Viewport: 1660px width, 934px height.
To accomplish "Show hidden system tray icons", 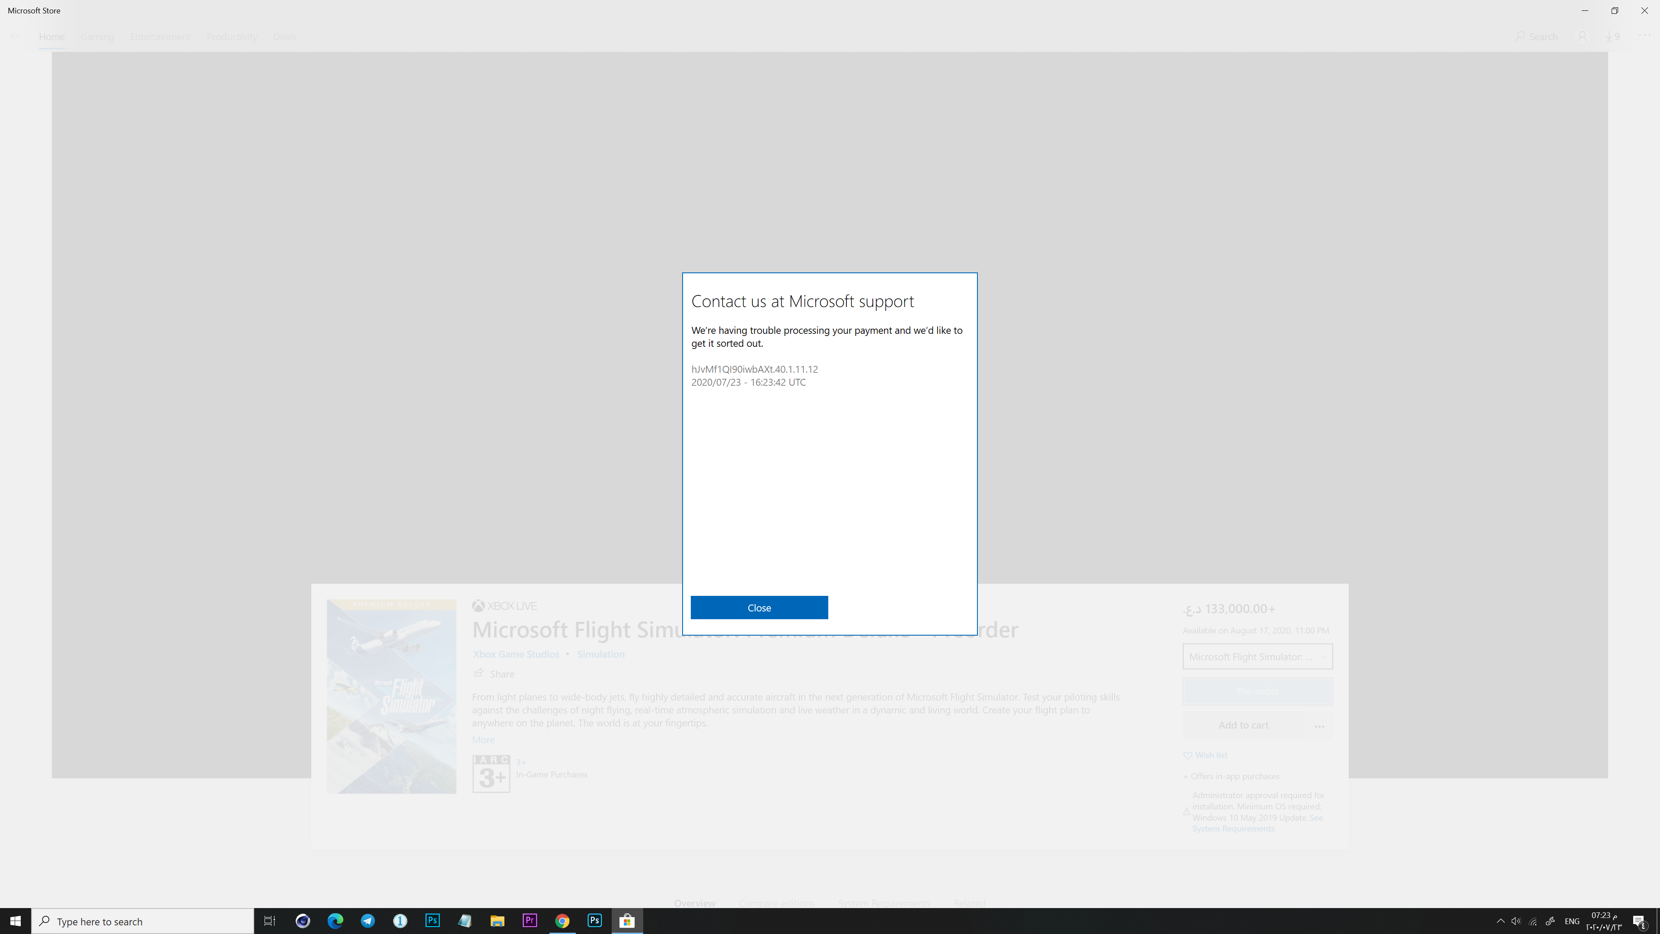I will click(1501, 921).
